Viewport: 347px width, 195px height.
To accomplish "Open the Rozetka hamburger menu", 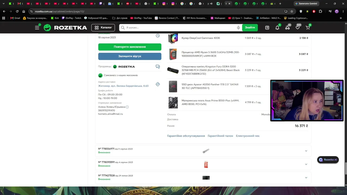I will [x=37, y=28].
